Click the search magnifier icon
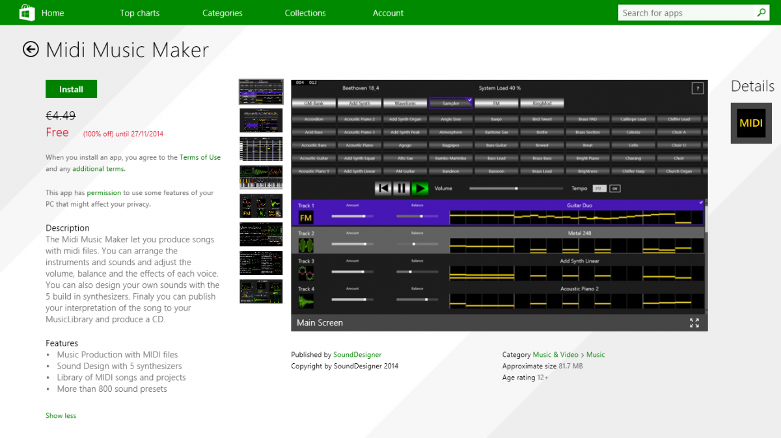 761,12
